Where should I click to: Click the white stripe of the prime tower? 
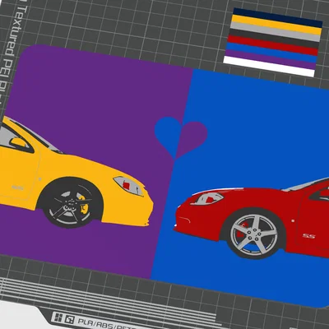click(269, 67)
